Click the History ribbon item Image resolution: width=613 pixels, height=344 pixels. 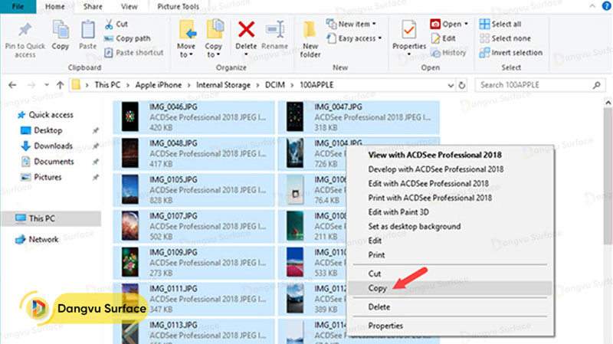point(448,52)
